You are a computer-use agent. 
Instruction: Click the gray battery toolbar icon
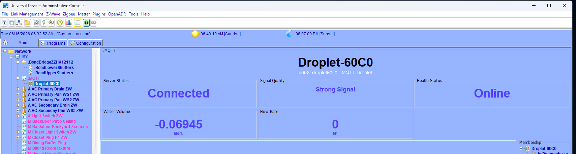[94, 23]
